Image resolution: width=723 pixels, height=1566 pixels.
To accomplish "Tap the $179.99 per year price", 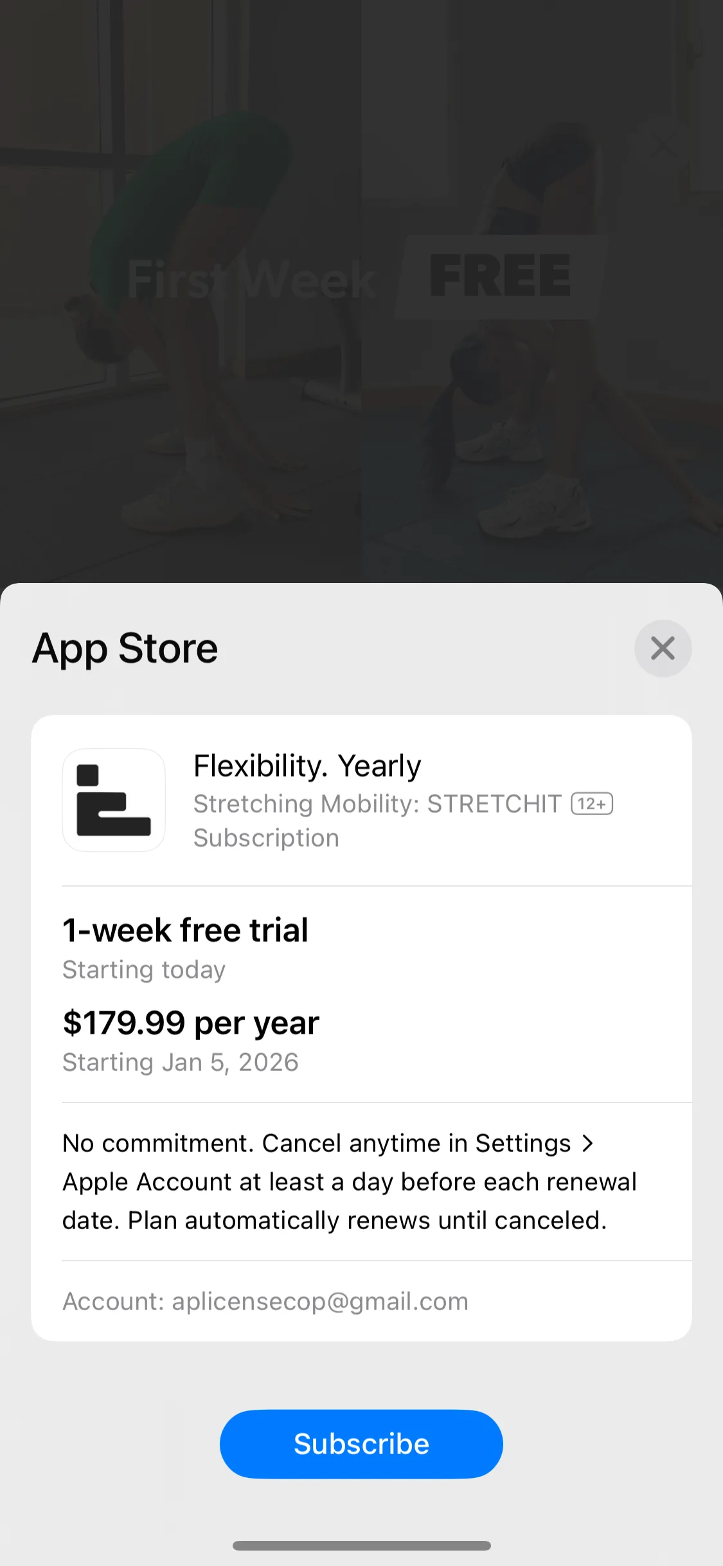I will pyautogui.click(x=191, y=1022).
